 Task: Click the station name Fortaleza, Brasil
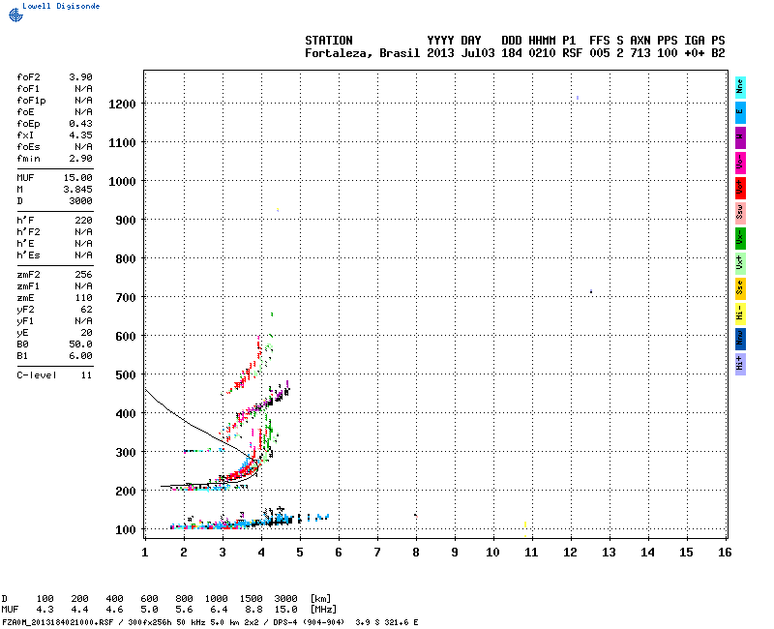pos(362,53)
